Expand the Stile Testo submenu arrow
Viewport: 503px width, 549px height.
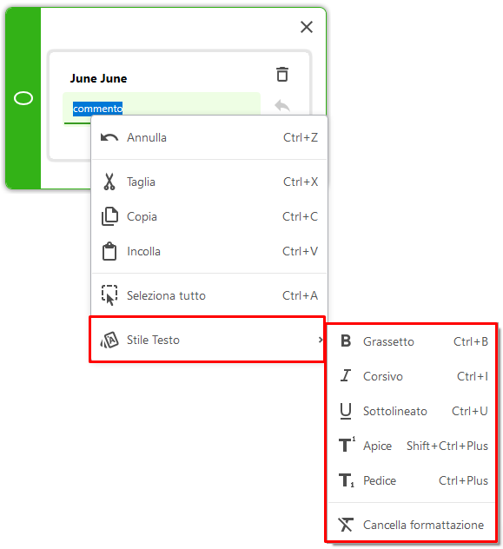(321, 340)
